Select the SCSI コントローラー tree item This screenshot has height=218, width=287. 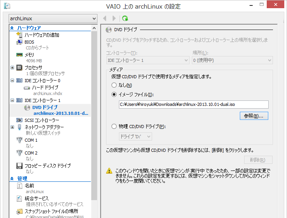42,120
